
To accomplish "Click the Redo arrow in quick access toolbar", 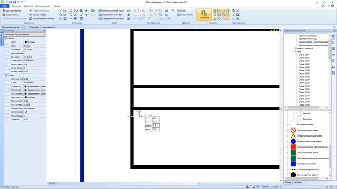I will (22, 2).
